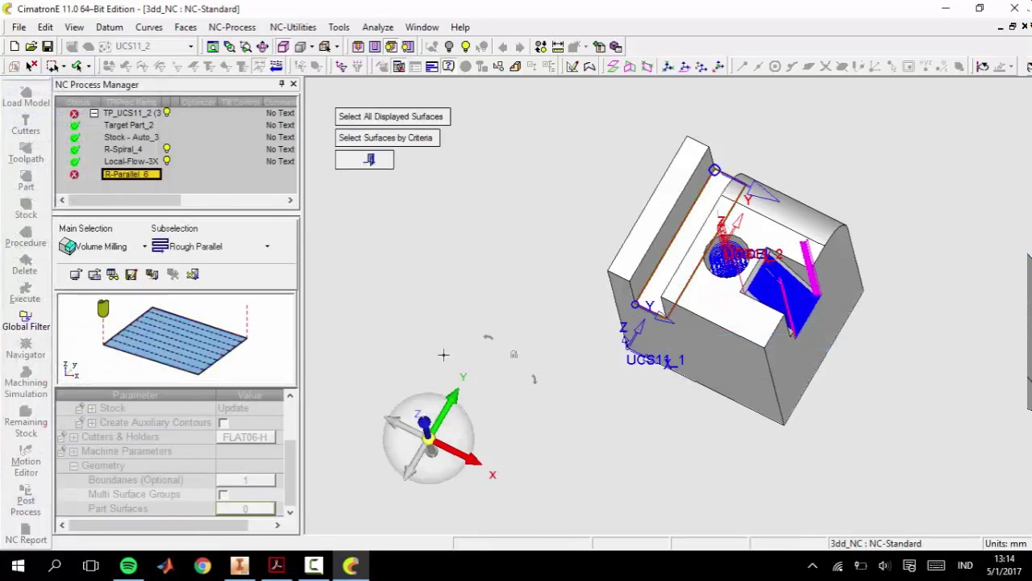Image resolution: width=1032 pixels, height=581 pixels.
Task: Save file with the floppy disk icon
Action: pyautogui.click(x=48, y=47)
